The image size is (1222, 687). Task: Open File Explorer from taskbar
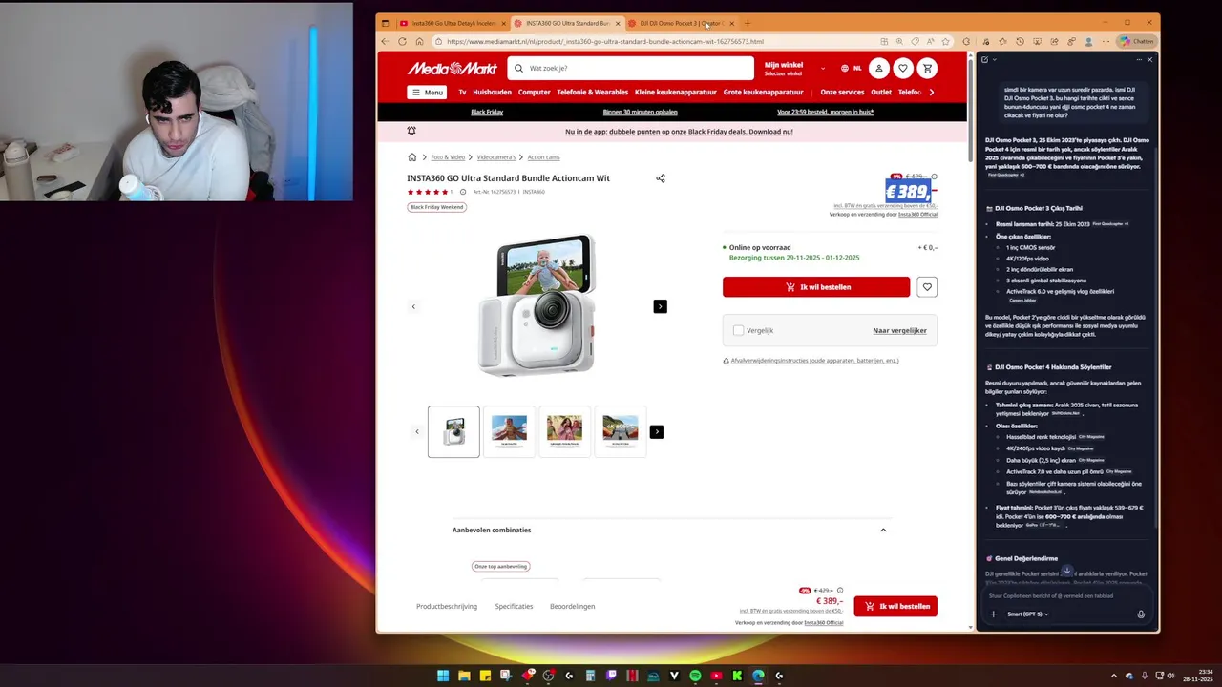[x=464, y=676]
